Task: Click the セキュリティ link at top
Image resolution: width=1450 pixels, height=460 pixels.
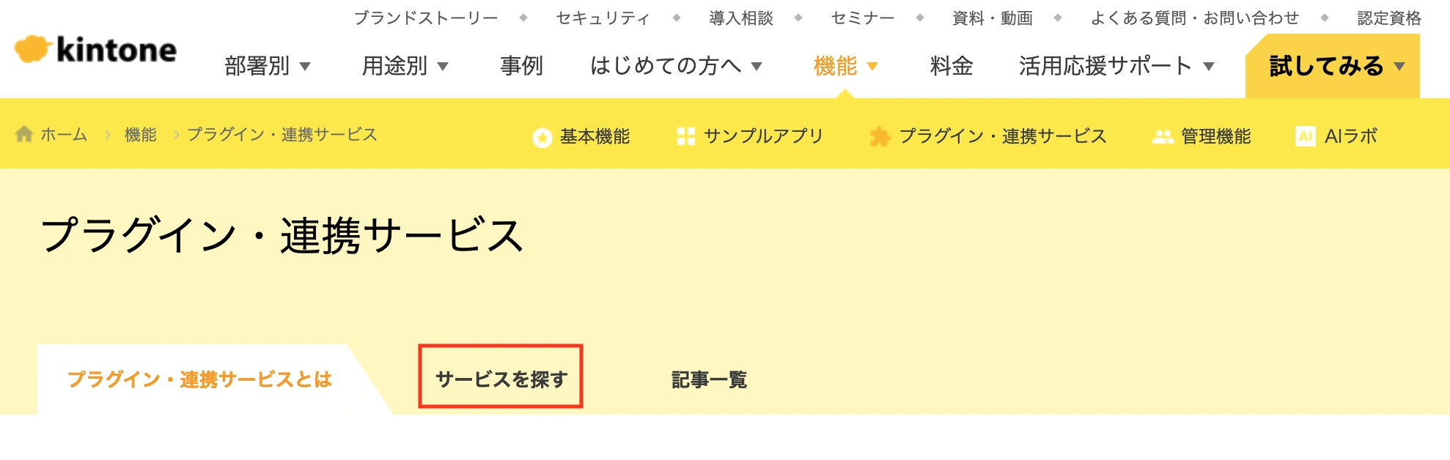Action: (x=603, y=18)
